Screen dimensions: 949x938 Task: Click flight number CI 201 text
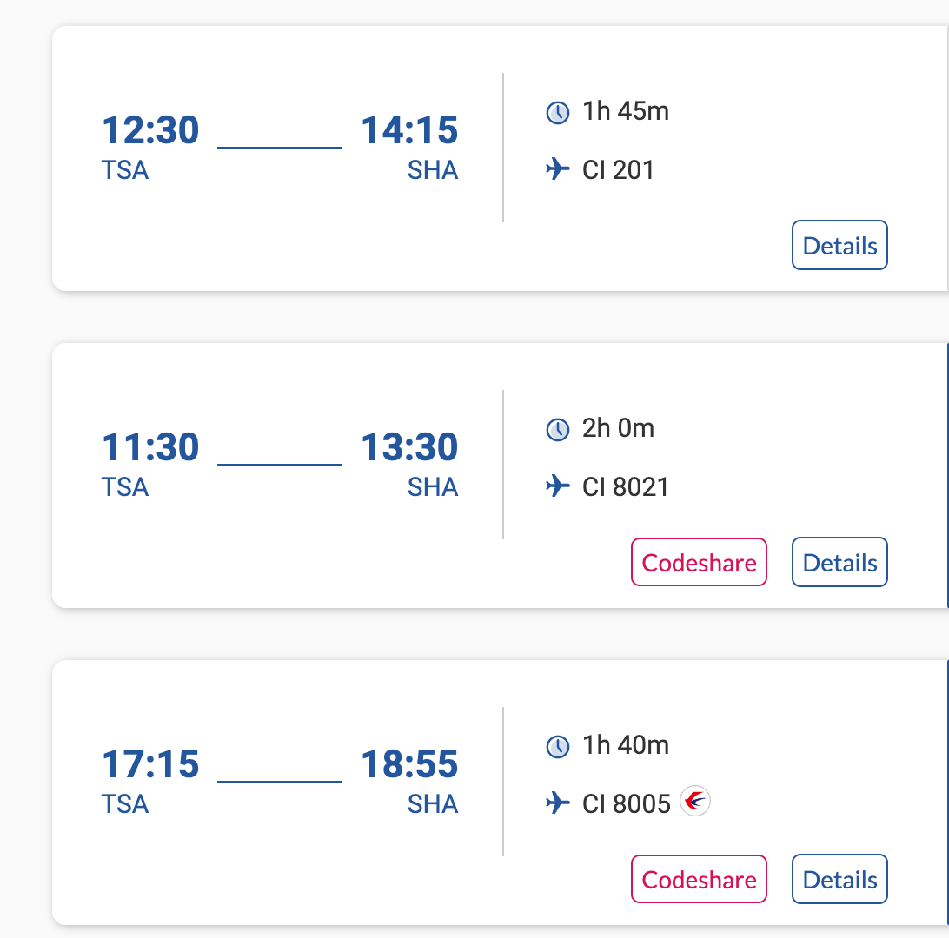tap(618, 170)
